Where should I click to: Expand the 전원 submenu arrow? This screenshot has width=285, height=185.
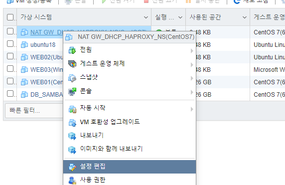tap(192, 51)
